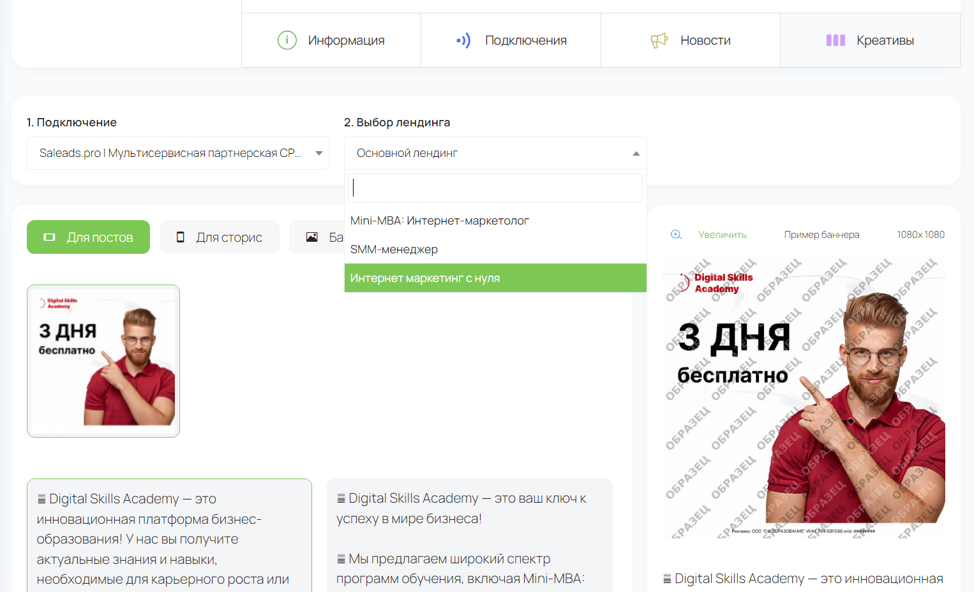Click the phone icon in Для сторис
Viewport: 974px width, 592px height.
[181, 237]
